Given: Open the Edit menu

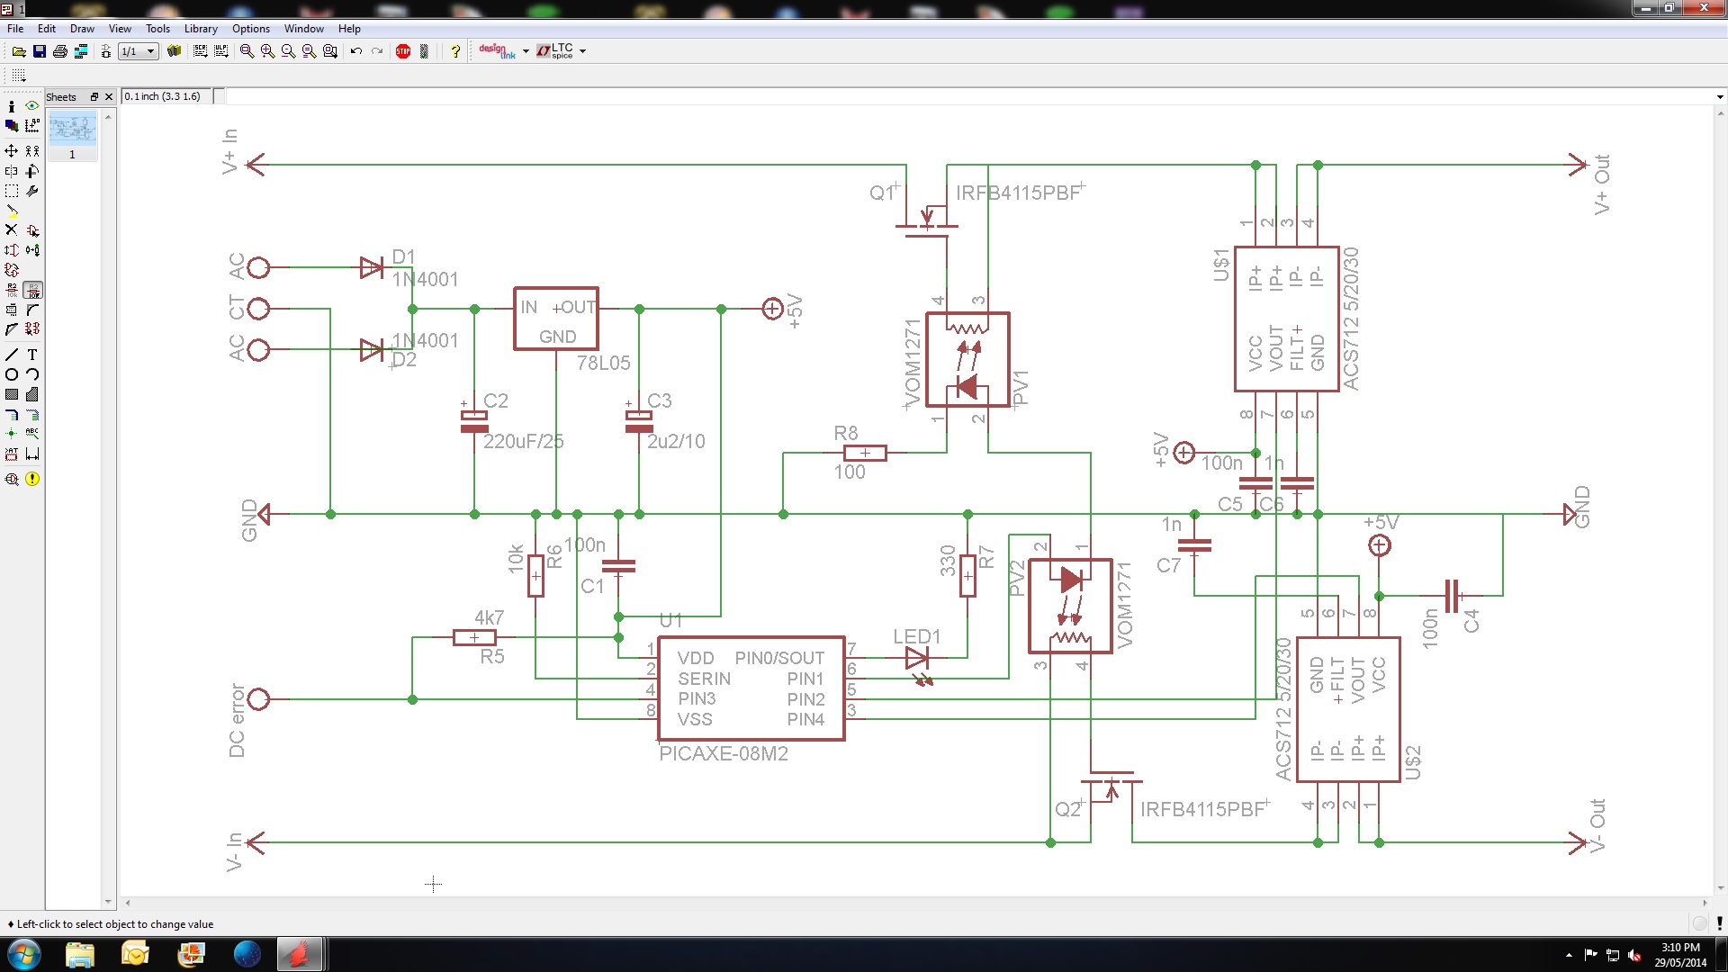Looking at the screenshot, I should 47,29.
